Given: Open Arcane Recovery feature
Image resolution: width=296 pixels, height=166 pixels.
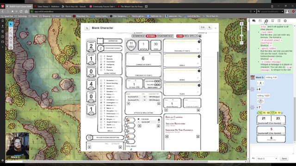Looking at the screenshot, I should 175,124.
